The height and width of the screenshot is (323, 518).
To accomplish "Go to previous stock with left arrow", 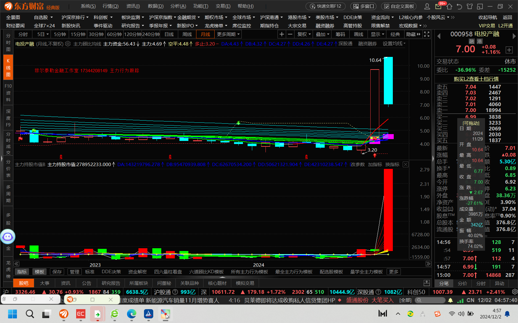I will pyautogui.click(x=439, y=36).
